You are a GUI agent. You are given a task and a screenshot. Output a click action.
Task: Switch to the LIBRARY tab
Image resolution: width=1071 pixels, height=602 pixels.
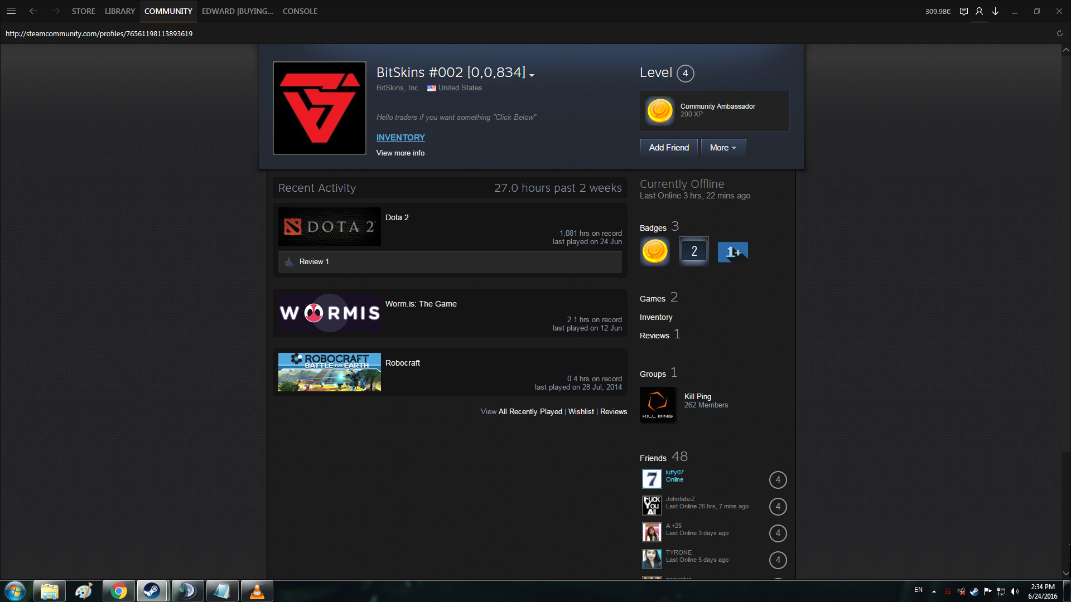[x=120, y=11]
